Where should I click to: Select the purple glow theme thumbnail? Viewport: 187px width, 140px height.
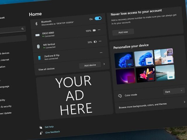point(126,76)
